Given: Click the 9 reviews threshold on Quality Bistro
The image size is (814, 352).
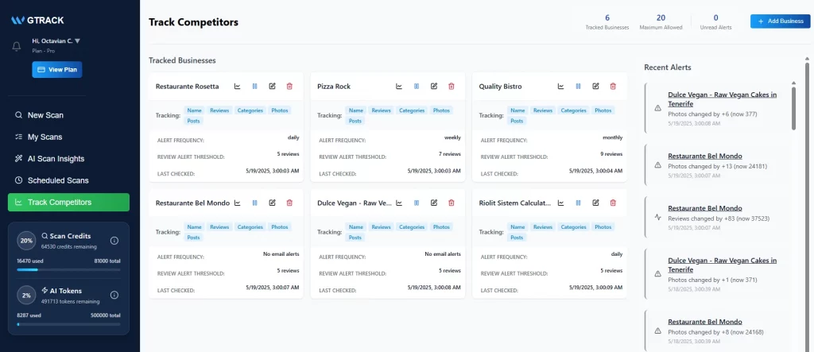Looking at the screenshot, I should [x=611, y=154].
